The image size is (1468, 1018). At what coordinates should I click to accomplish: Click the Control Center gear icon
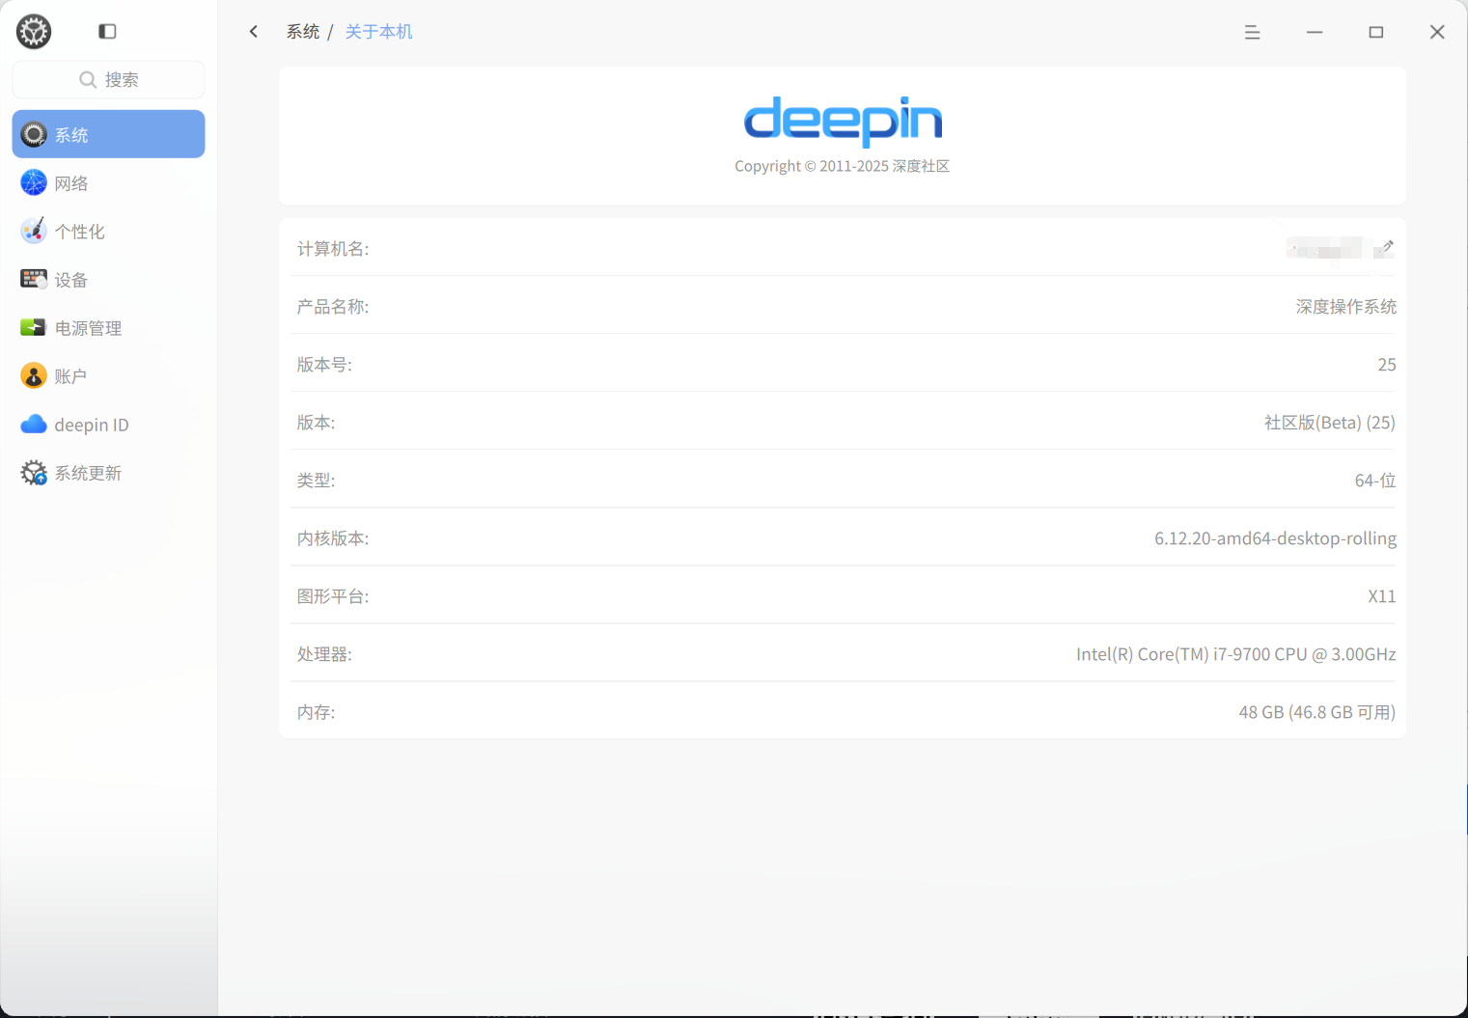coord(34,32)
